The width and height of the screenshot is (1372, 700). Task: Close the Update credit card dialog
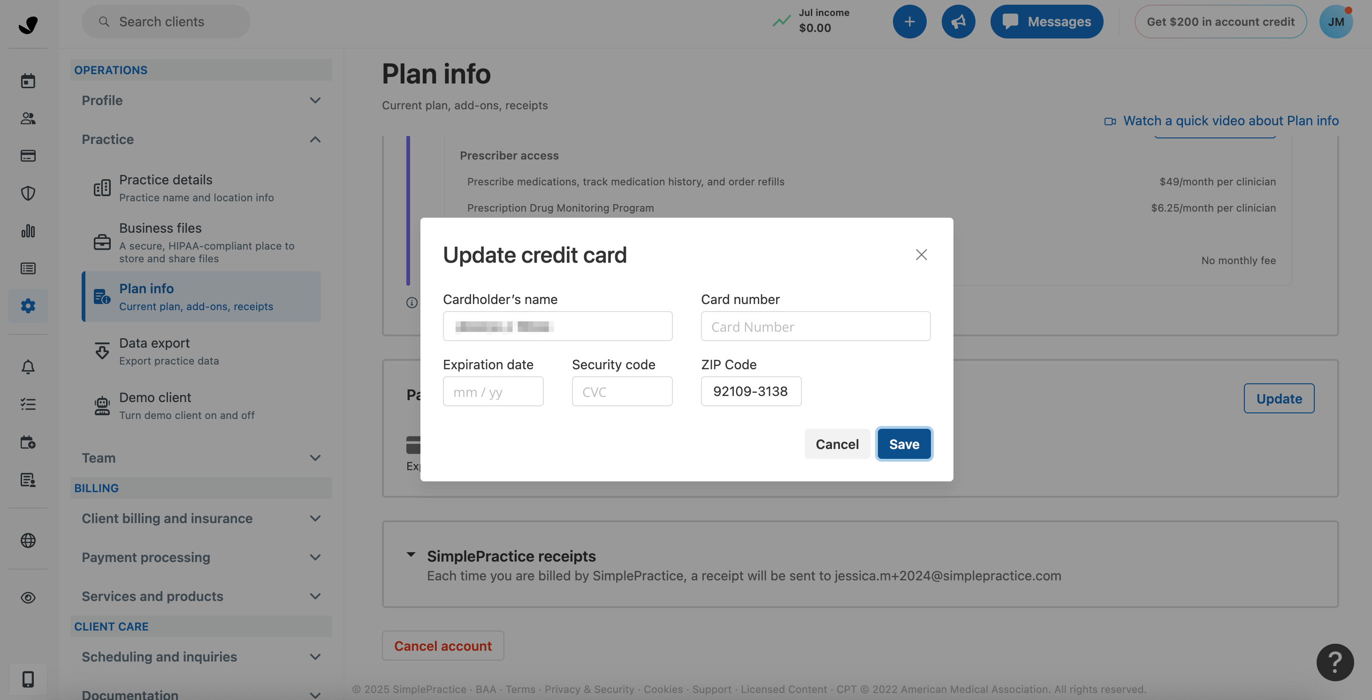click(921, 255)
